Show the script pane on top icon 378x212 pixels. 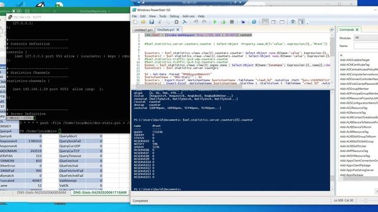click(265, 22)
